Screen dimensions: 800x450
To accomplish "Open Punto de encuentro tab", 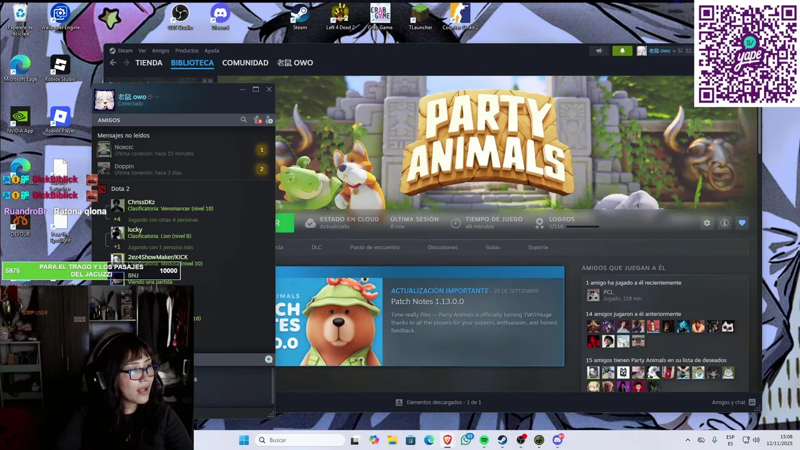I will coord(374,247).
